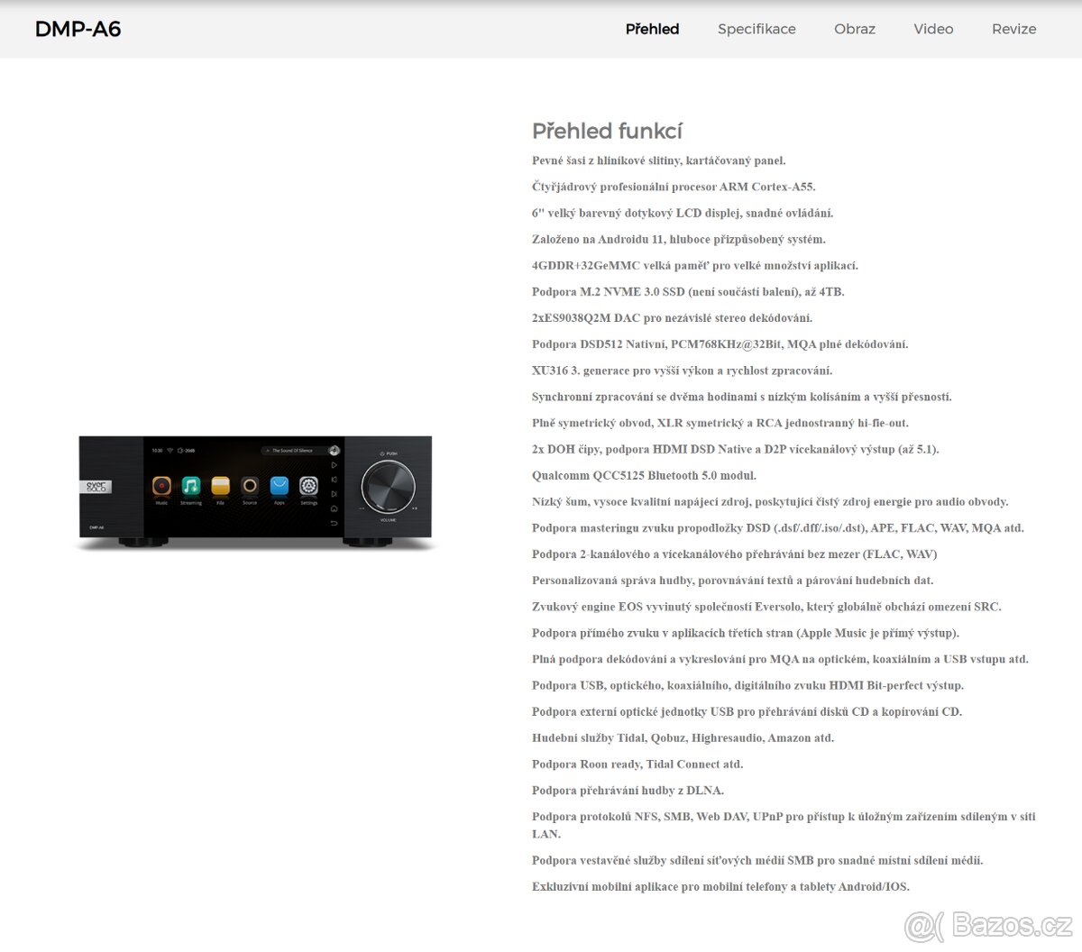The image size is (1082, 952).
Task: Click the home icon on the player display
Action: [x=335, y=508]
